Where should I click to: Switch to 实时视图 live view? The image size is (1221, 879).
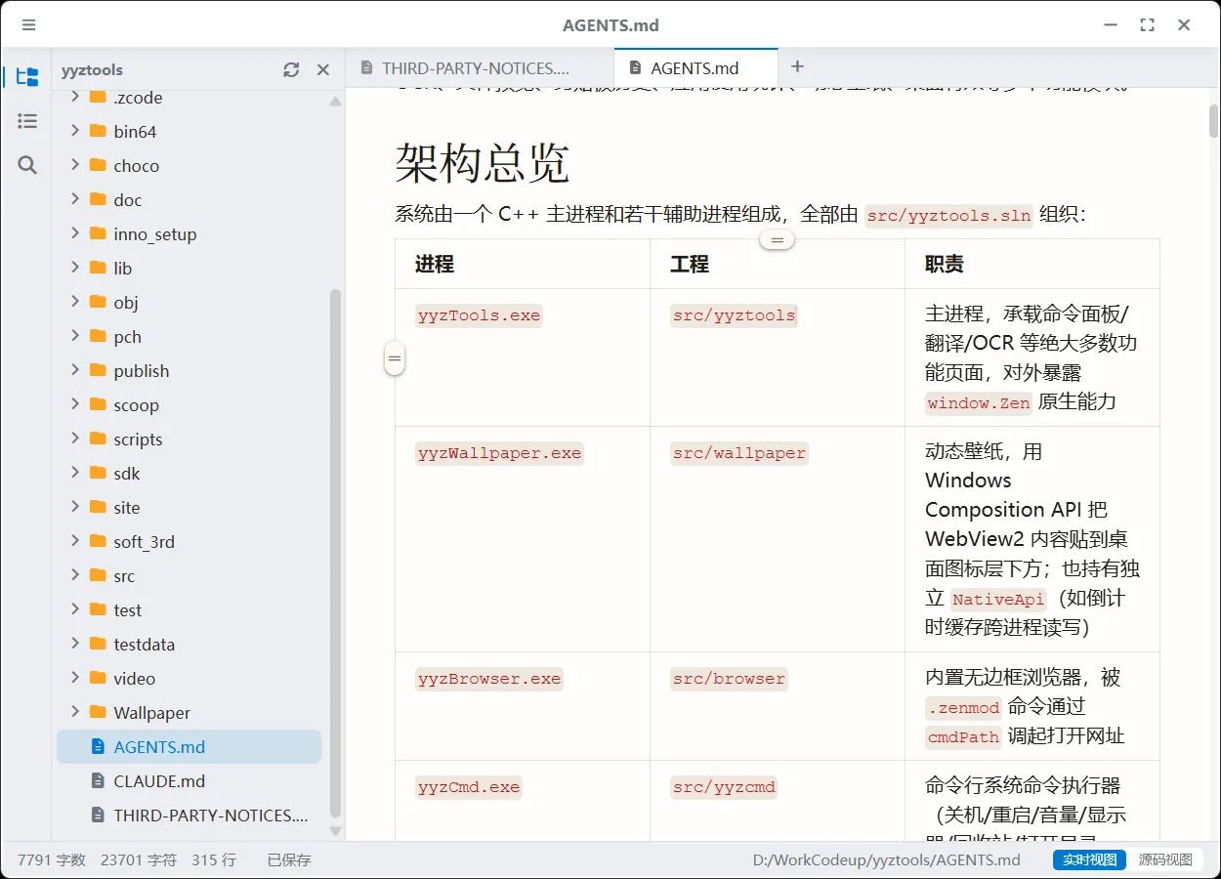coord(1089,859)
